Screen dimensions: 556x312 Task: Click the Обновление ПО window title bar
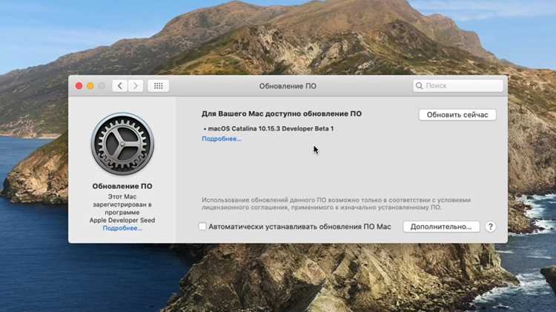pos(288,86)
